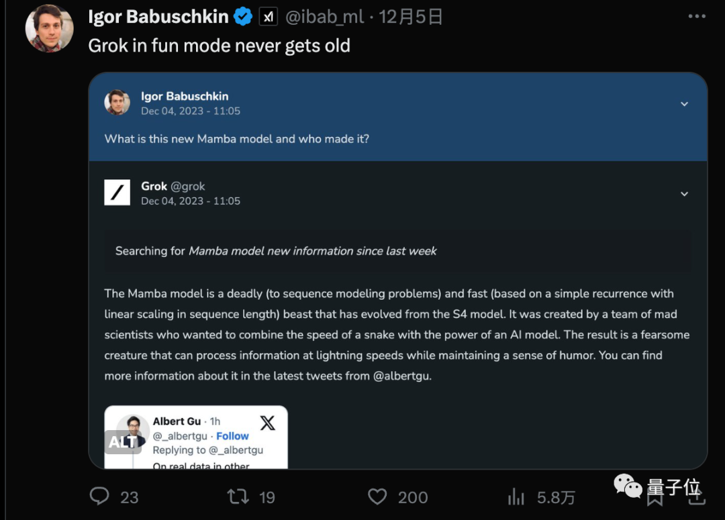Viewport: 725px width, 520px height.
Task: Open the @ibab_ml handle link
Action: (325, 17)
